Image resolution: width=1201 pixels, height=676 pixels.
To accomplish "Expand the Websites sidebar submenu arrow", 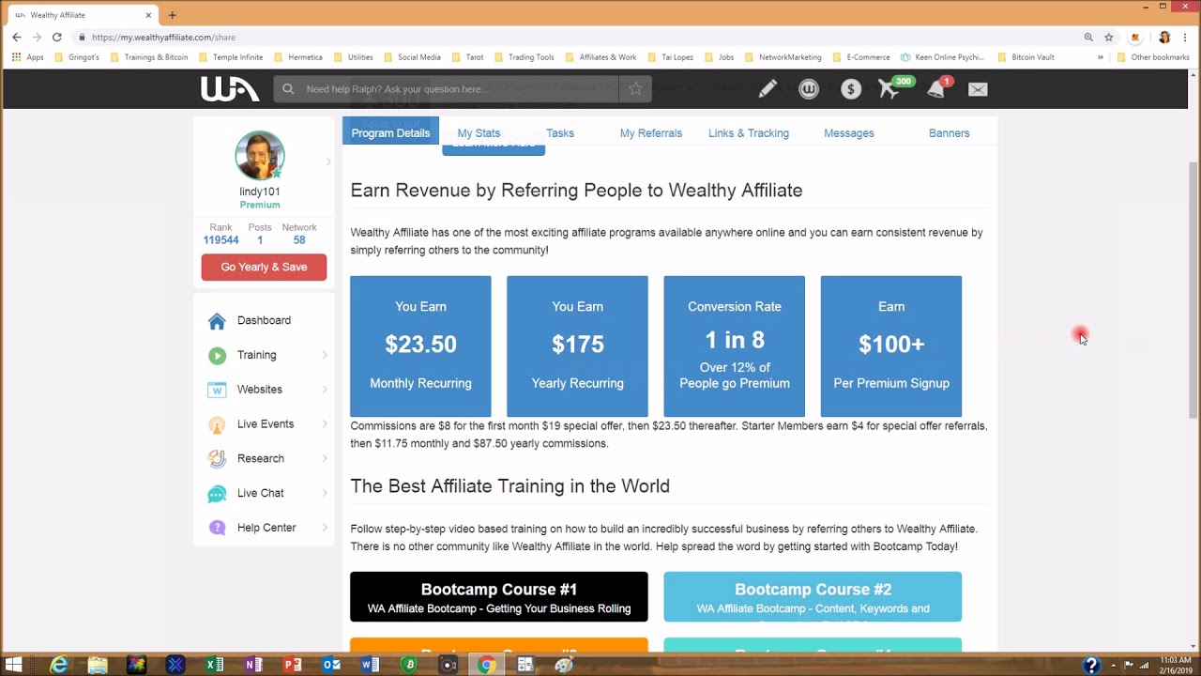I will point(325,390).
